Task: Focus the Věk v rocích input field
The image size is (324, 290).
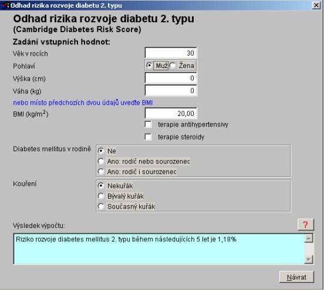Action: 171,53
